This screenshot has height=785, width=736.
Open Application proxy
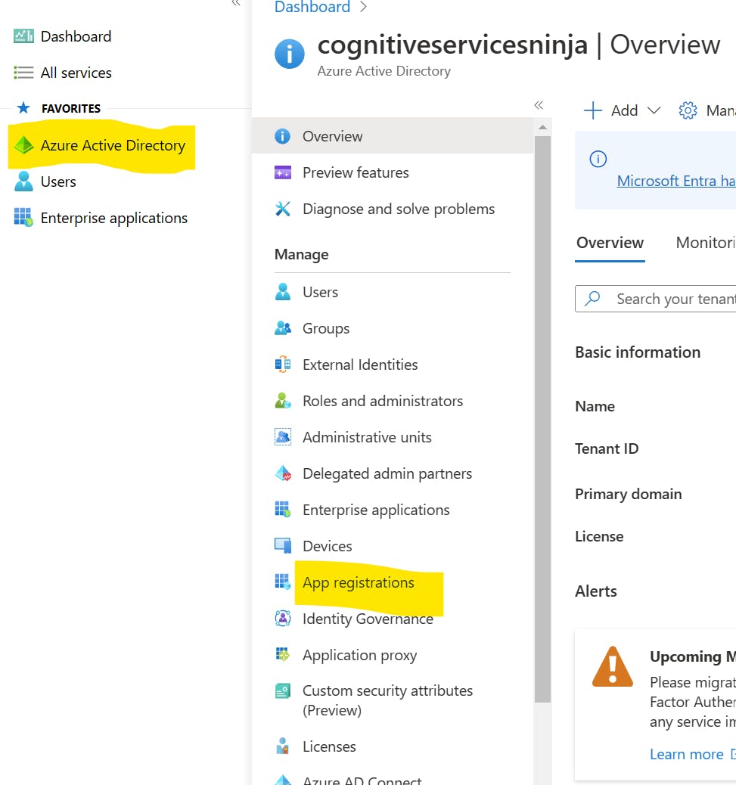coord(359,655)
